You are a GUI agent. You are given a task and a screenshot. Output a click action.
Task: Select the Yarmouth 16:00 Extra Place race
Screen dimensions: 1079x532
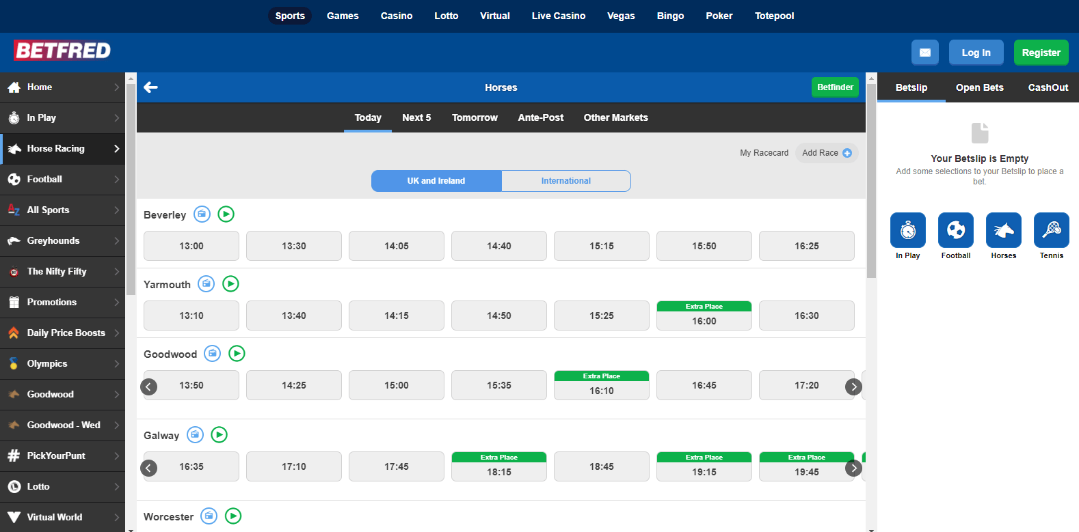pos(704,316)
